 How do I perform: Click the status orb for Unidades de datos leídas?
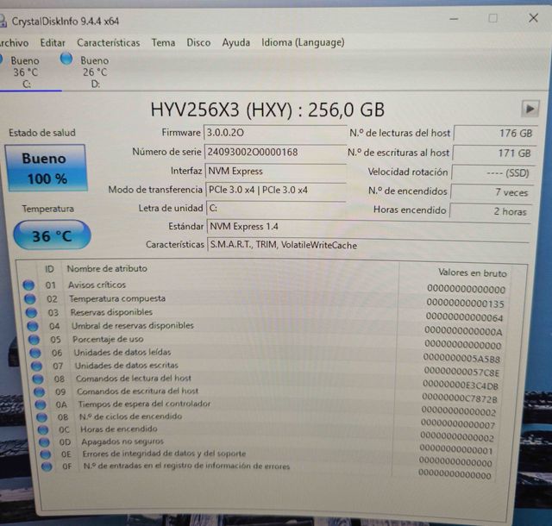point(35,353)
